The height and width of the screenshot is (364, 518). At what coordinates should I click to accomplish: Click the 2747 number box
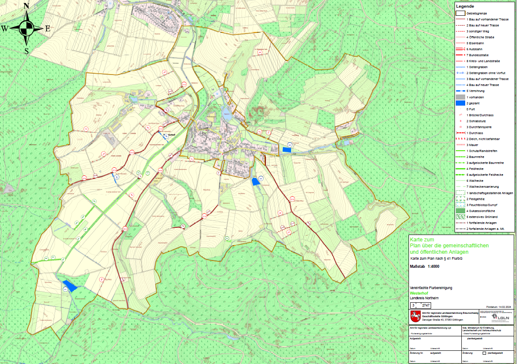[426, 305]
